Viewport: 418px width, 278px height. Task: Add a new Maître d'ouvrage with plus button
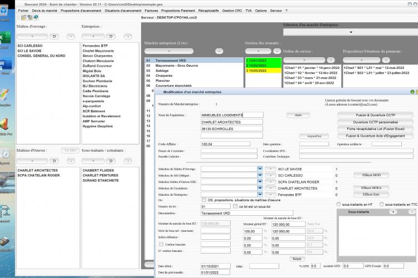32,37
